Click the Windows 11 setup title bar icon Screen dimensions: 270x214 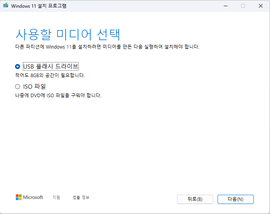pos(6,5)
